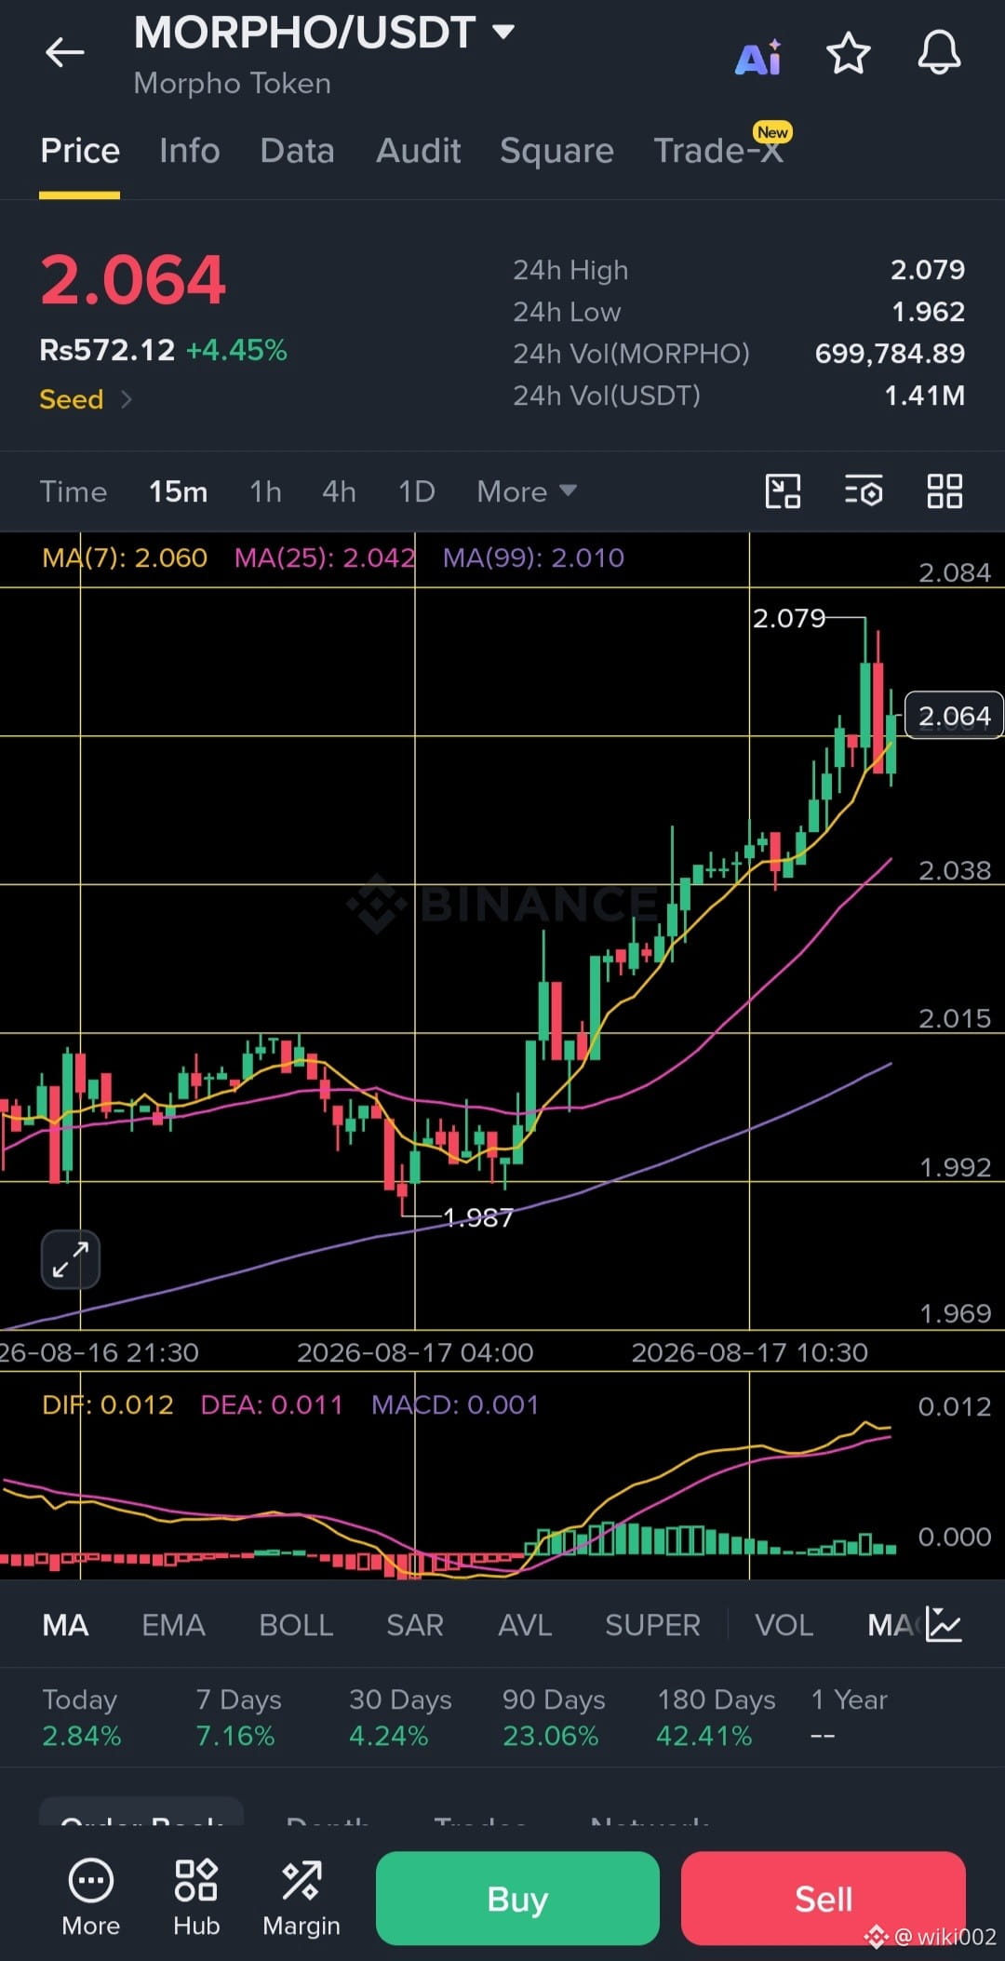Tap the green Buy button
The image size is (1005, 1961).
pyautogui.click(x=517, y=1899)
